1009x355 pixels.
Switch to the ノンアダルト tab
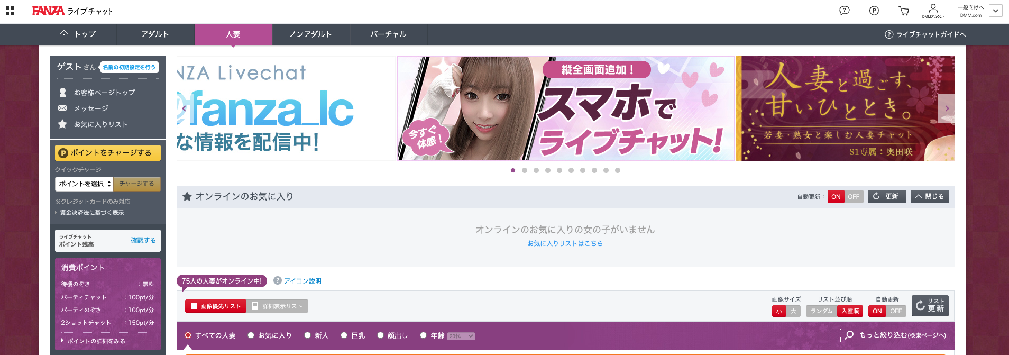(310, 34)
